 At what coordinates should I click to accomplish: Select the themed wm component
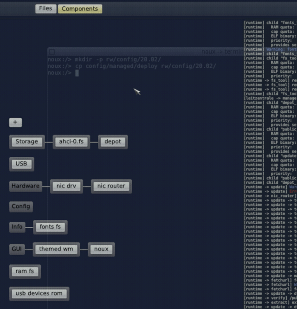(x=56, y=249)
